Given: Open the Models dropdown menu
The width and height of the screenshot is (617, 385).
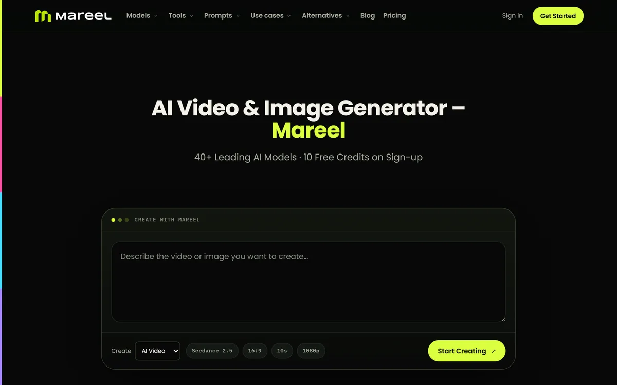Looking at the screenshot, I should (142, 16).
